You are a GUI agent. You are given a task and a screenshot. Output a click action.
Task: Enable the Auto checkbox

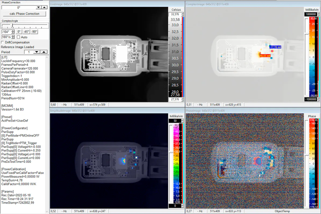(x=19, y=37)
